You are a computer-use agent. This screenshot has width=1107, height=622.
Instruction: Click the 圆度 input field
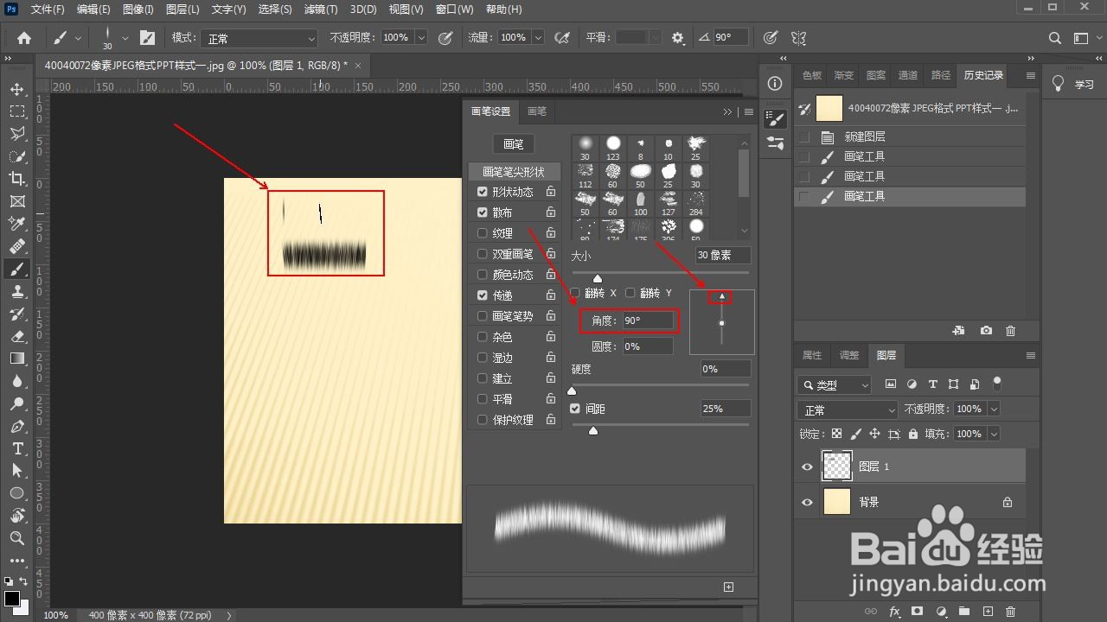pyautogui.click(x=647, y=346)
